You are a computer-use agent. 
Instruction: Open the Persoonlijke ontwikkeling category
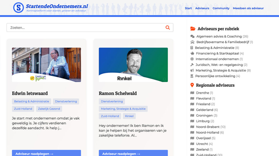click(x=215, y=76)
